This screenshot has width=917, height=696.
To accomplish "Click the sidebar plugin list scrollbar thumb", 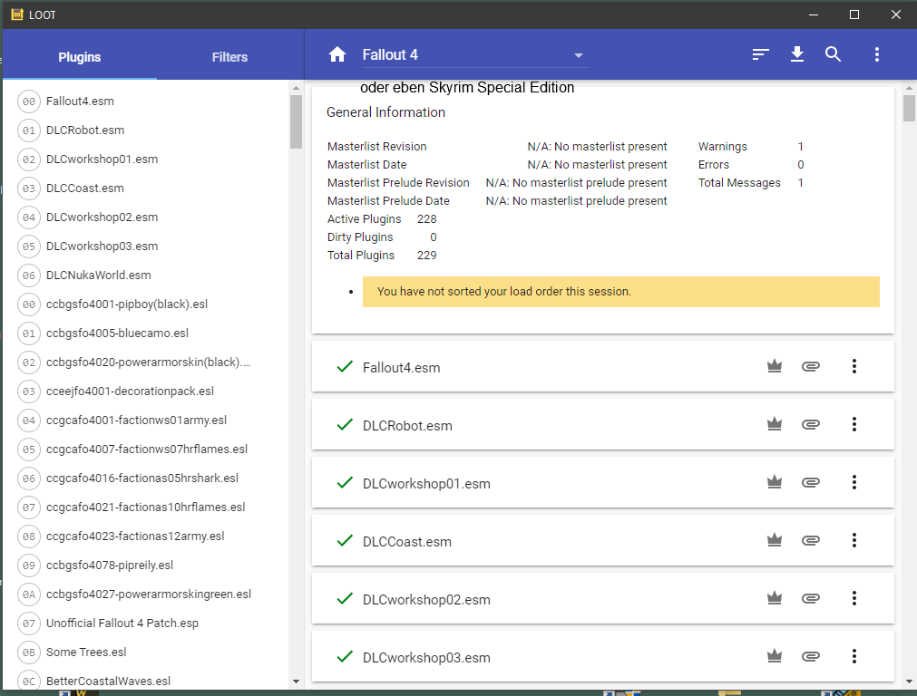I will [296, 121].
